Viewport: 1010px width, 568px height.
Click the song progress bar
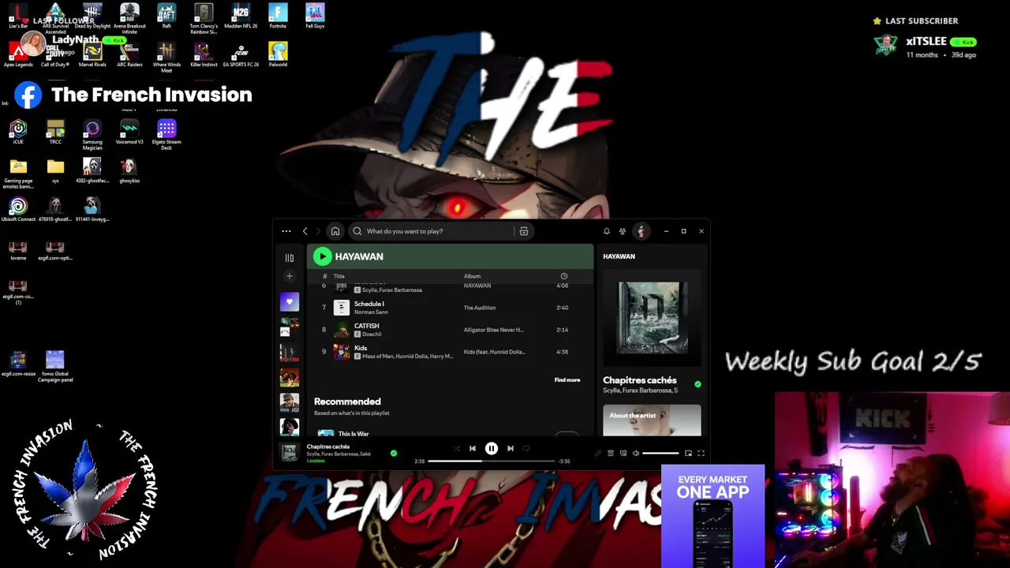(492, 461)
